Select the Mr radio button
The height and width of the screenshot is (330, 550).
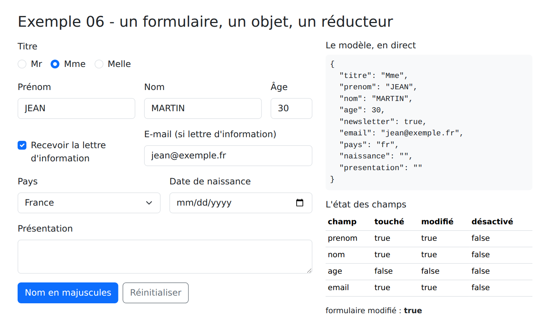click(22, 64)
